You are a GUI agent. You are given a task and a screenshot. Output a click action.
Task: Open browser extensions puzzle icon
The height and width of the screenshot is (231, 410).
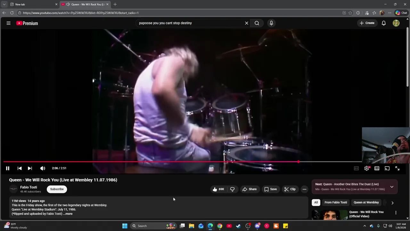point(358,13)
